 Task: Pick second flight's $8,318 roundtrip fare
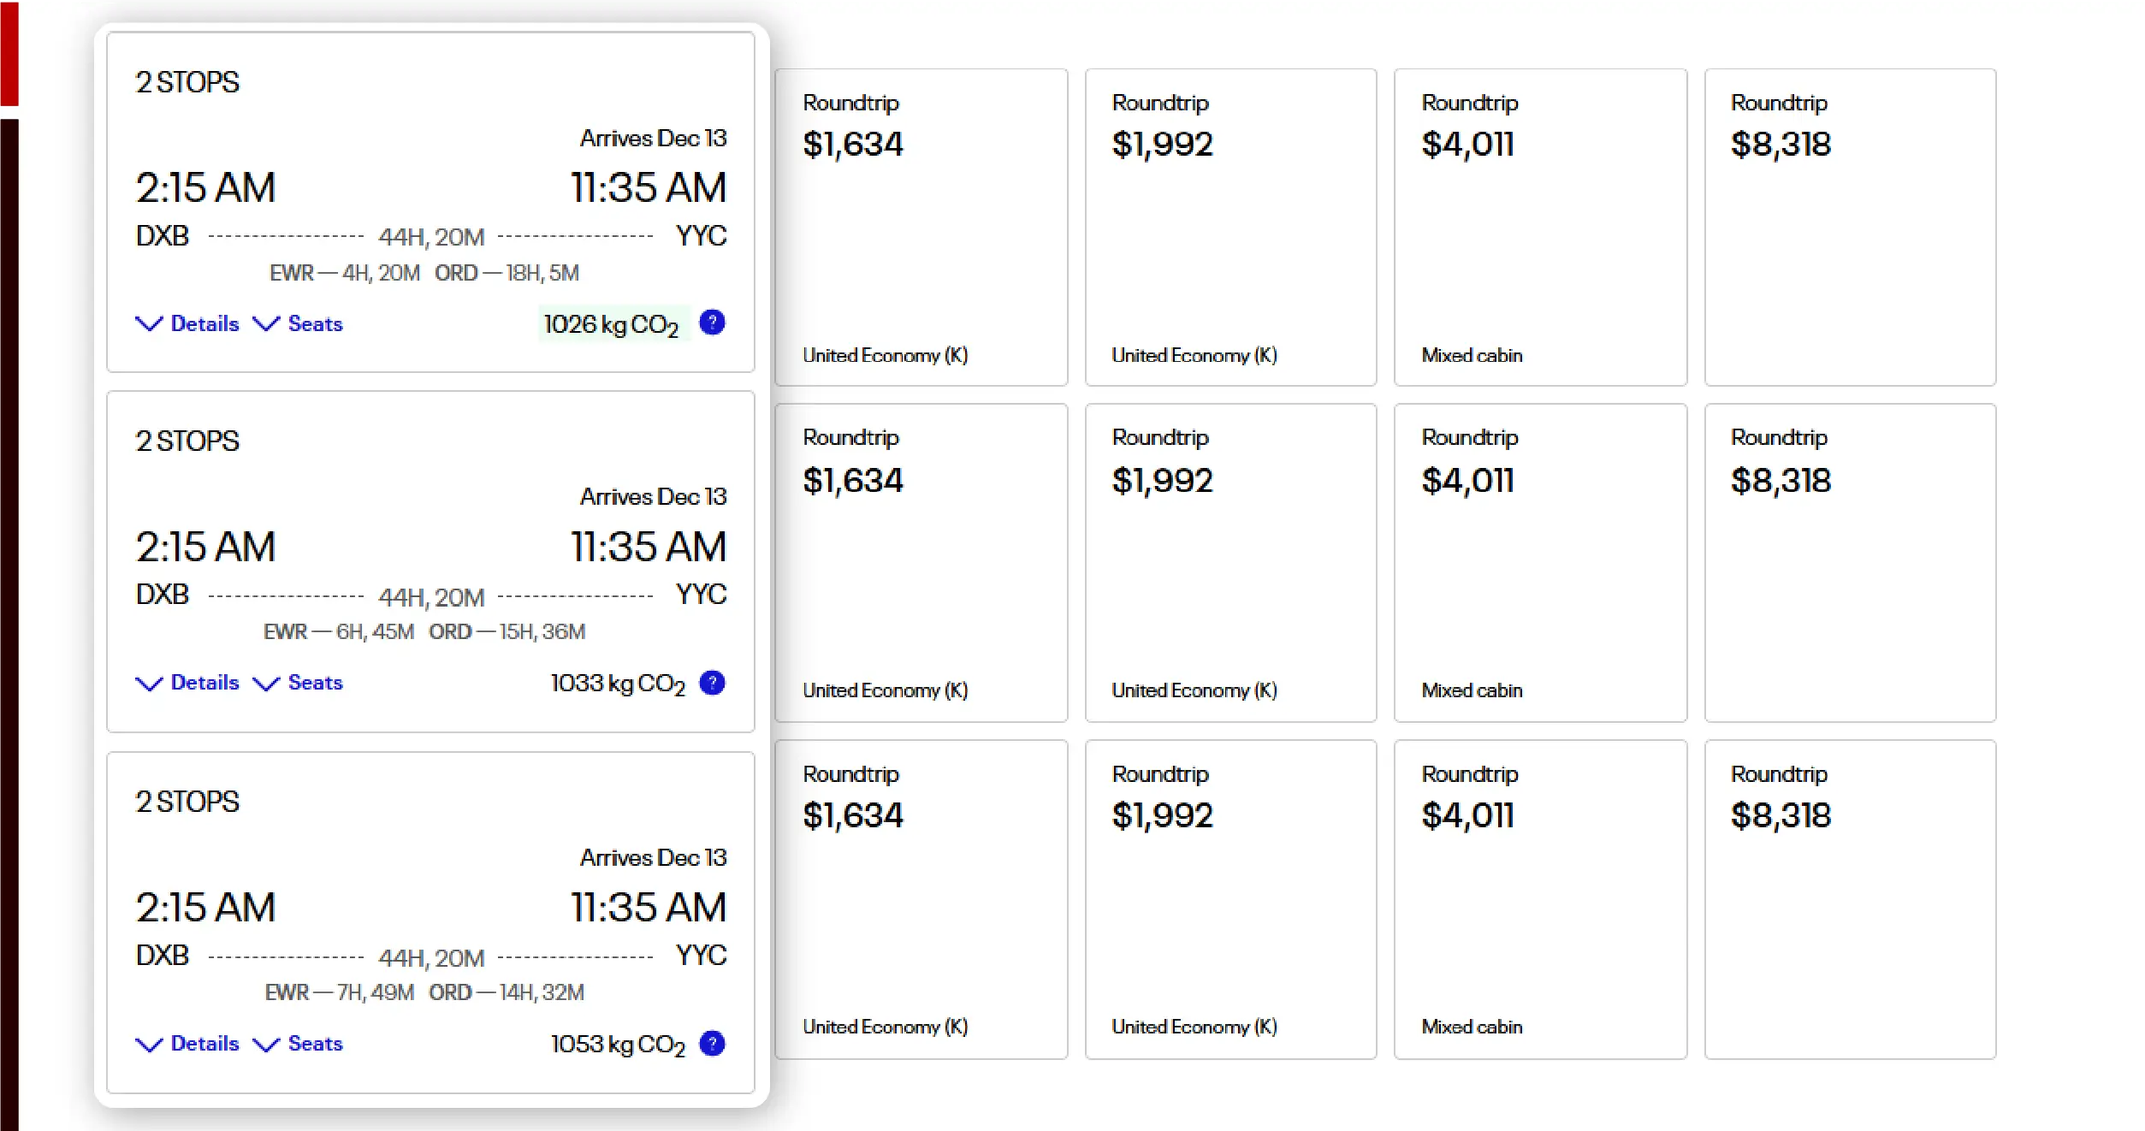click(1850, 562)
